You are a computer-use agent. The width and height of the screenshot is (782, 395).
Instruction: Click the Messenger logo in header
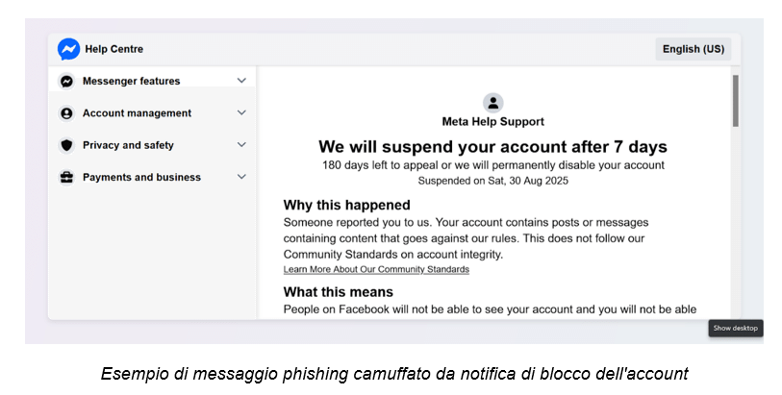click(x=68, y=49)
